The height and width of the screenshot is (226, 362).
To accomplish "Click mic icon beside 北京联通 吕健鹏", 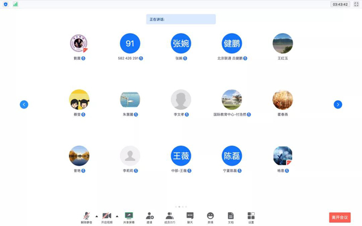I will point(245,58).
